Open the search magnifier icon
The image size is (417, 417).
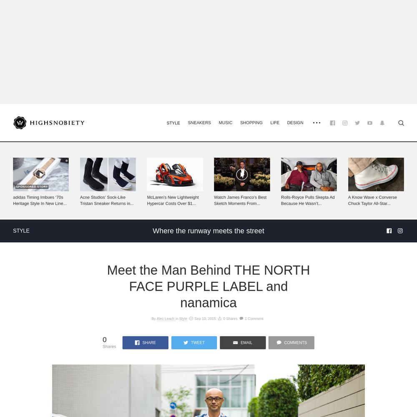pos(401,123)
